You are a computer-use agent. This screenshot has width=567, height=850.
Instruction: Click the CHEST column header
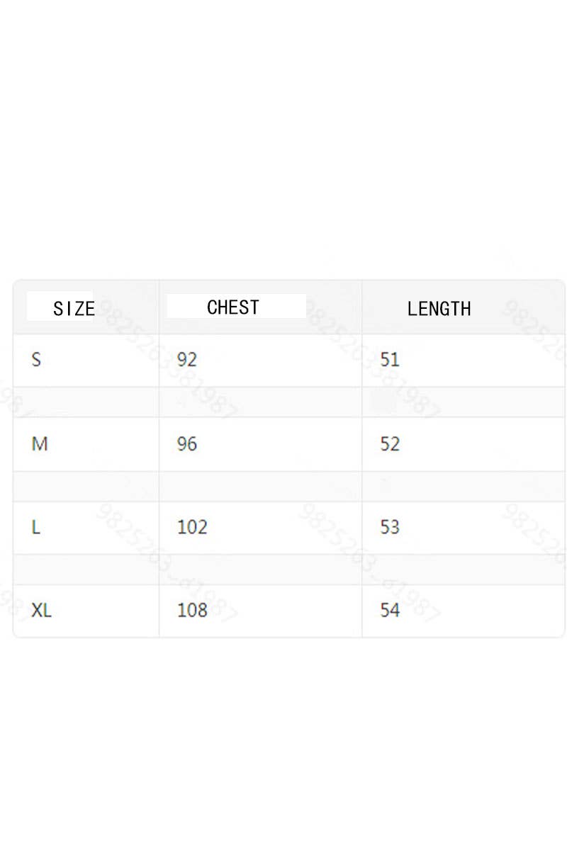[x=233, y=307]
